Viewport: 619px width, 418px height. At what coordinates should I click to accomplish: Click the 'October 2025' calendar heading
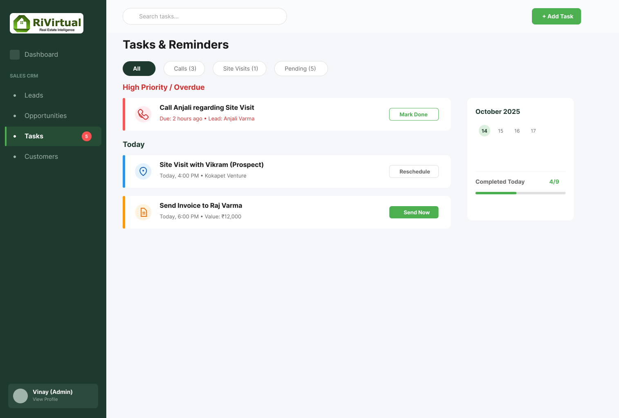pos(498,112)
